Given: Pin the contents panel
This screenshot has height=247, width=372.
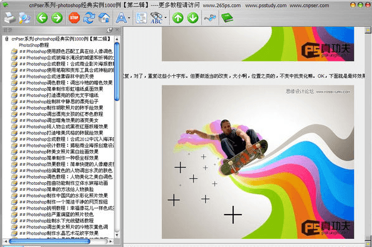Looking at the screenshot, I should pos(110,30).
